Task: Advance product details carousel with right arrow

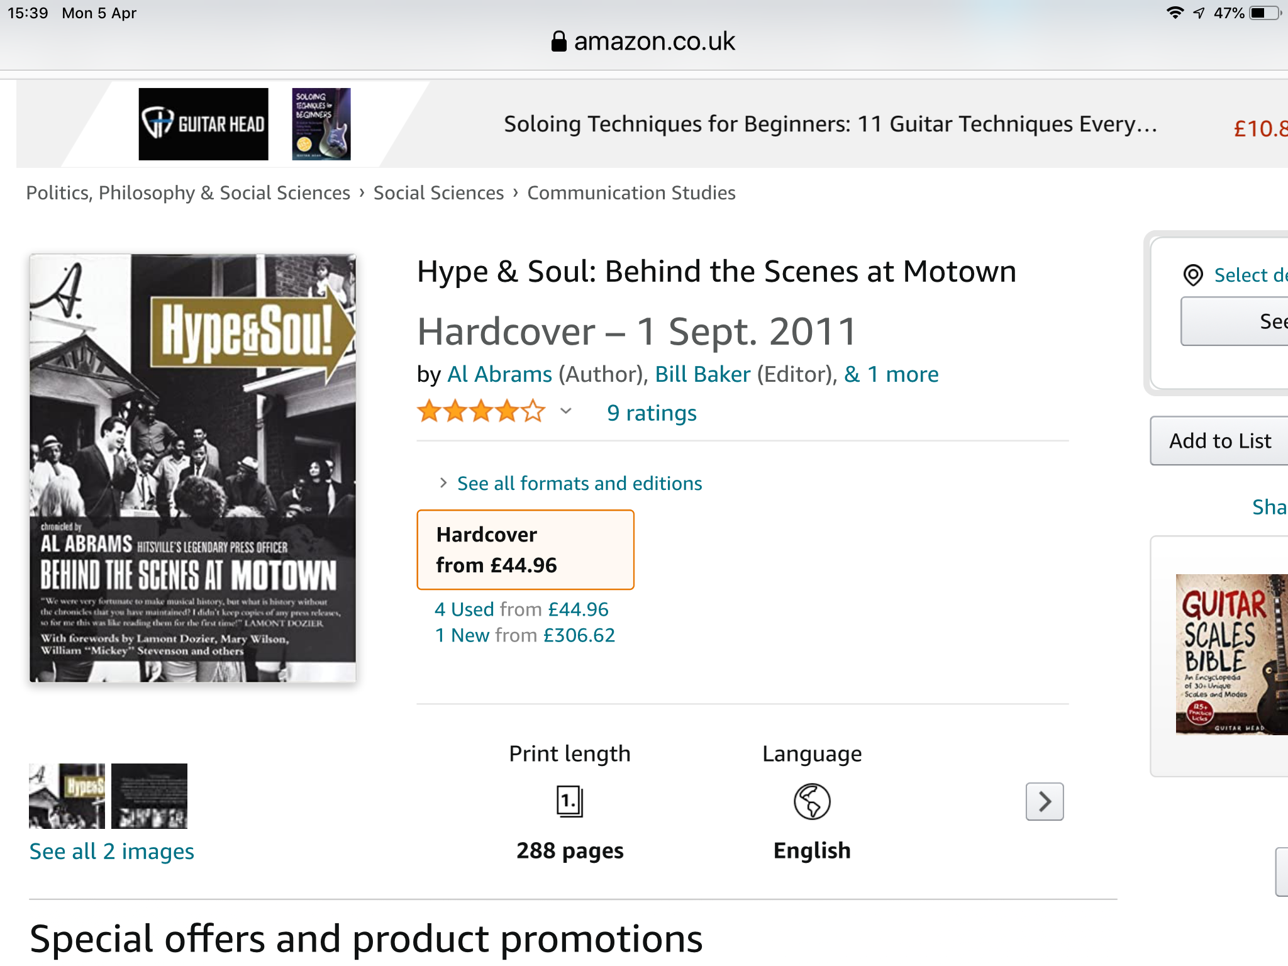Action: (x=1045, y=801)
